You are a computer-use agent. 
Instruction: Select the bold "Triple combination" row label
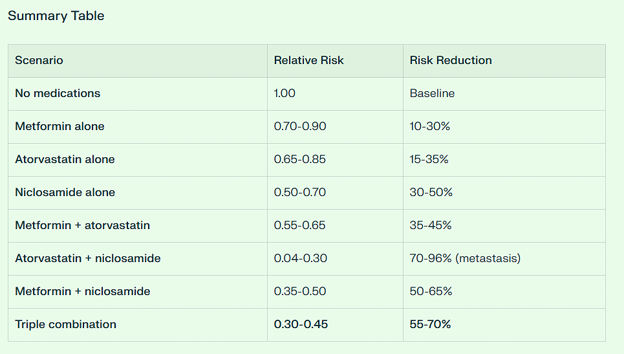(65, 324)
